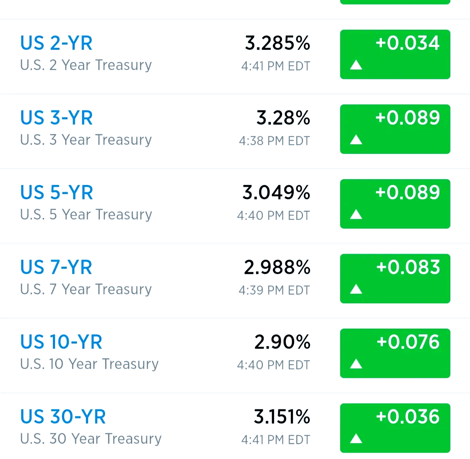The image size is (470, 459).
Task: Click the up arrow icon for US 2-YR
Action: pyautogui.click(x=356, y=65)
